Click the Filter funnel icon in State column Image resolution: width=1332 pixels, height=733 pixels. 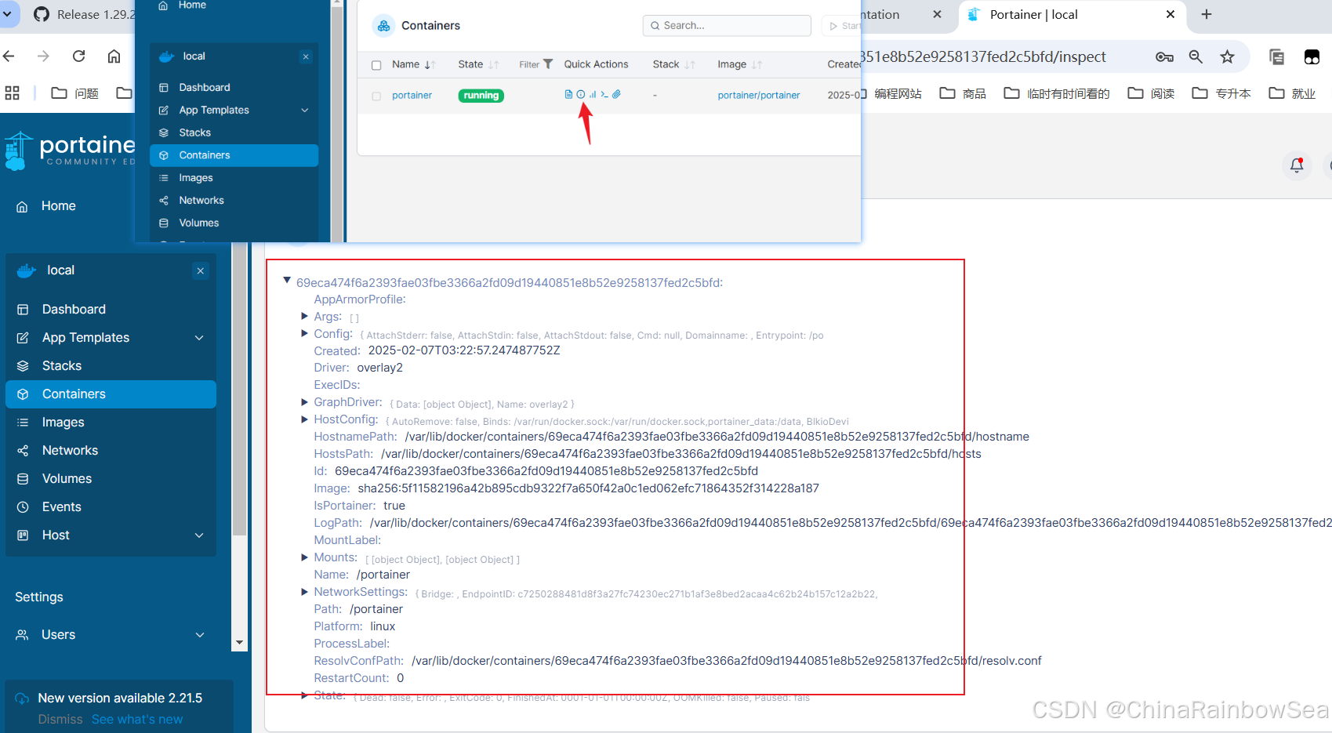[548, 64]
